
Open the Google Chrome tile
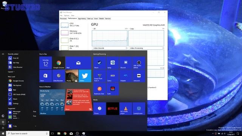[59, 63]
